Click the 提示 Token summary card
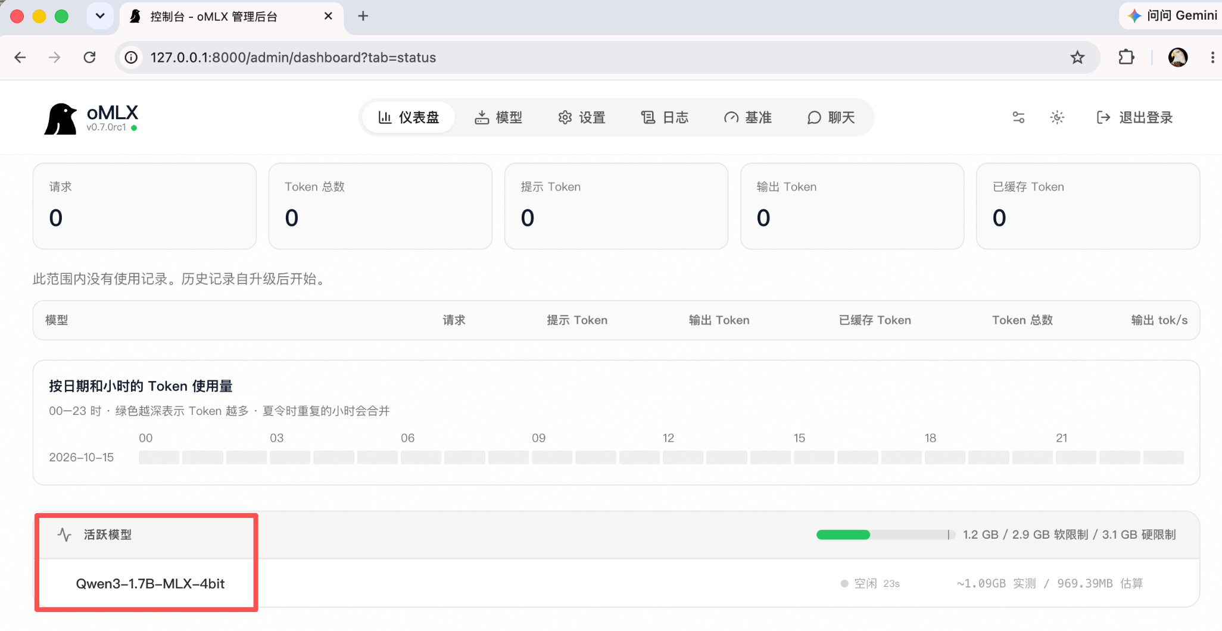 [616, 206]
